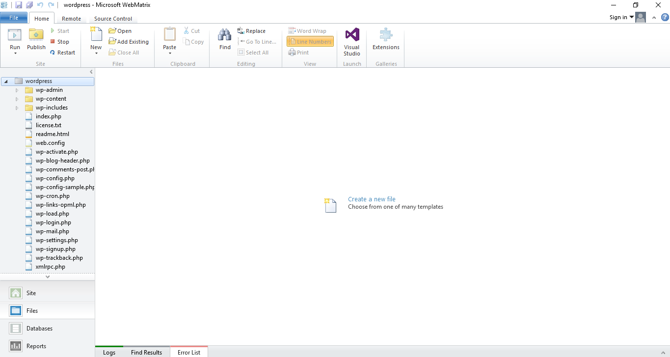Click the Save icon in title bar

point(19,5)
